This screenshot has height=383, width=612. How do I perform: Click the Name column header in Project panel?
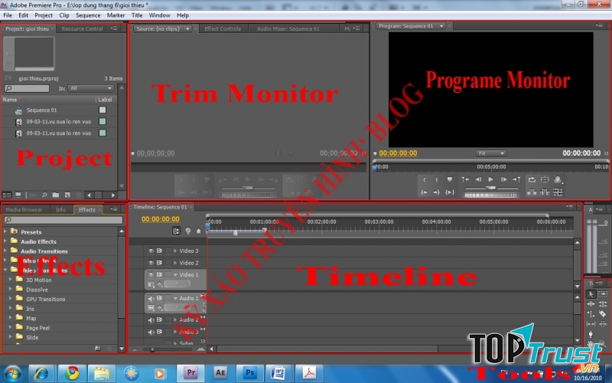10,100
